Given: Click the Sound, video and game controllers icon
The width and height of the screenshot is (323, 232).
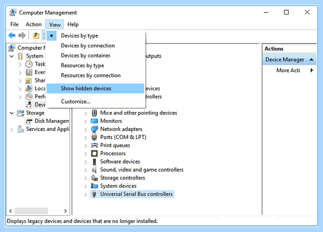Looking at the screenshot, I should point(94,170).
